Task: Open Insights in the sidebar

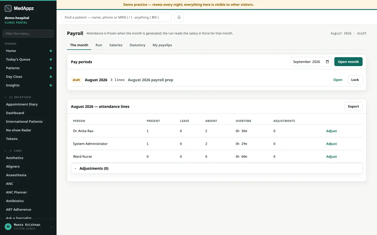Action: point(13,85)
